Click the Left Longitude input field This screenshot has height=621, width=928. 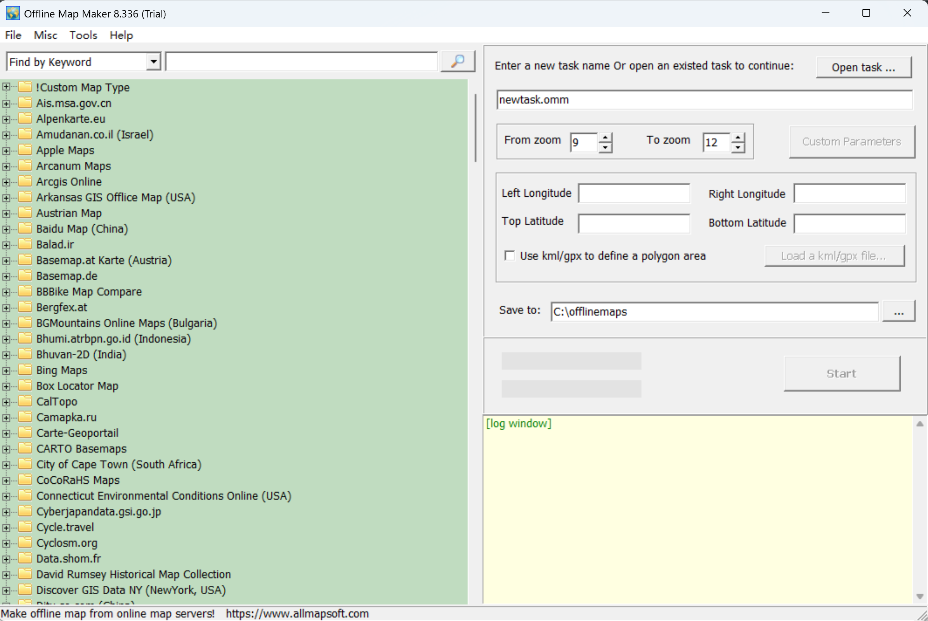(x=634, y=193)
